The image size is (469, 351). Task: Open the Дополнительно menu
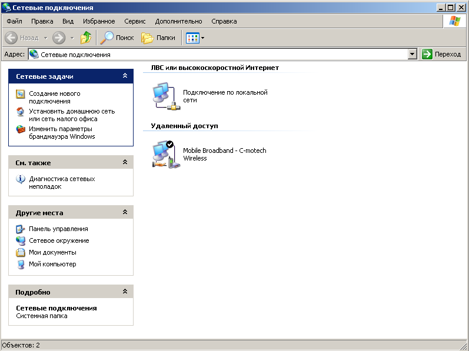click(x=178, y=21)
